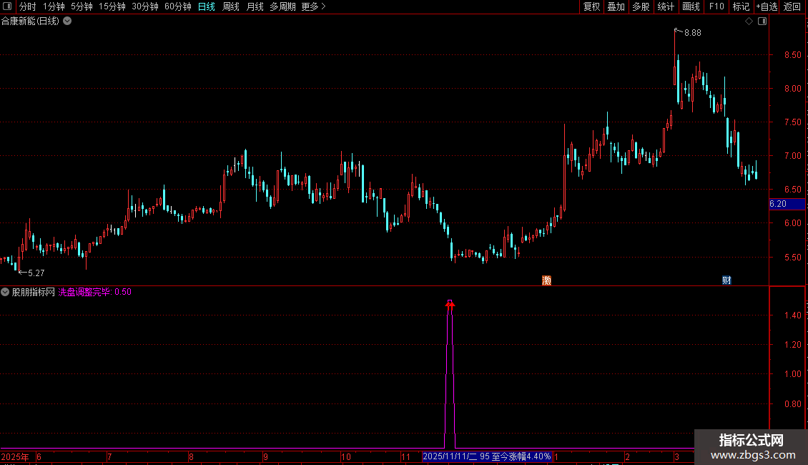The image size is (808, 465).
Task: Click the 8.88 high price annotation
Action: point(693,33)
